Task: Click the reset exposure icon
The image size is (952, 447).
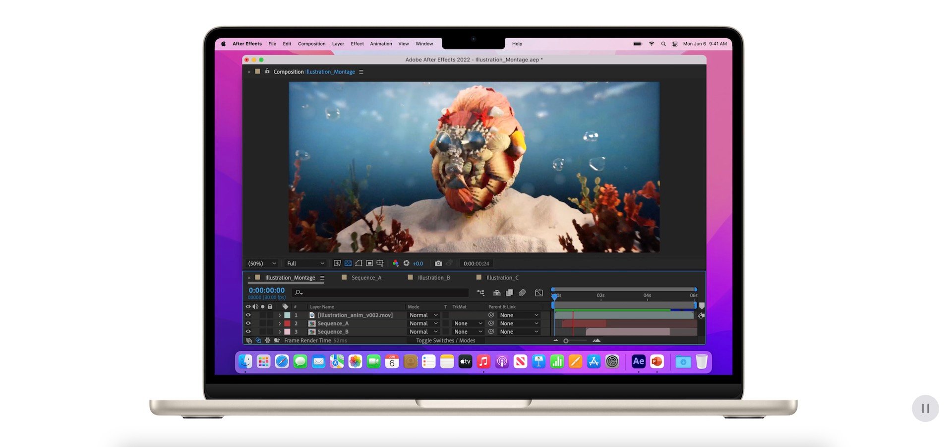Action: coord(406,263)
